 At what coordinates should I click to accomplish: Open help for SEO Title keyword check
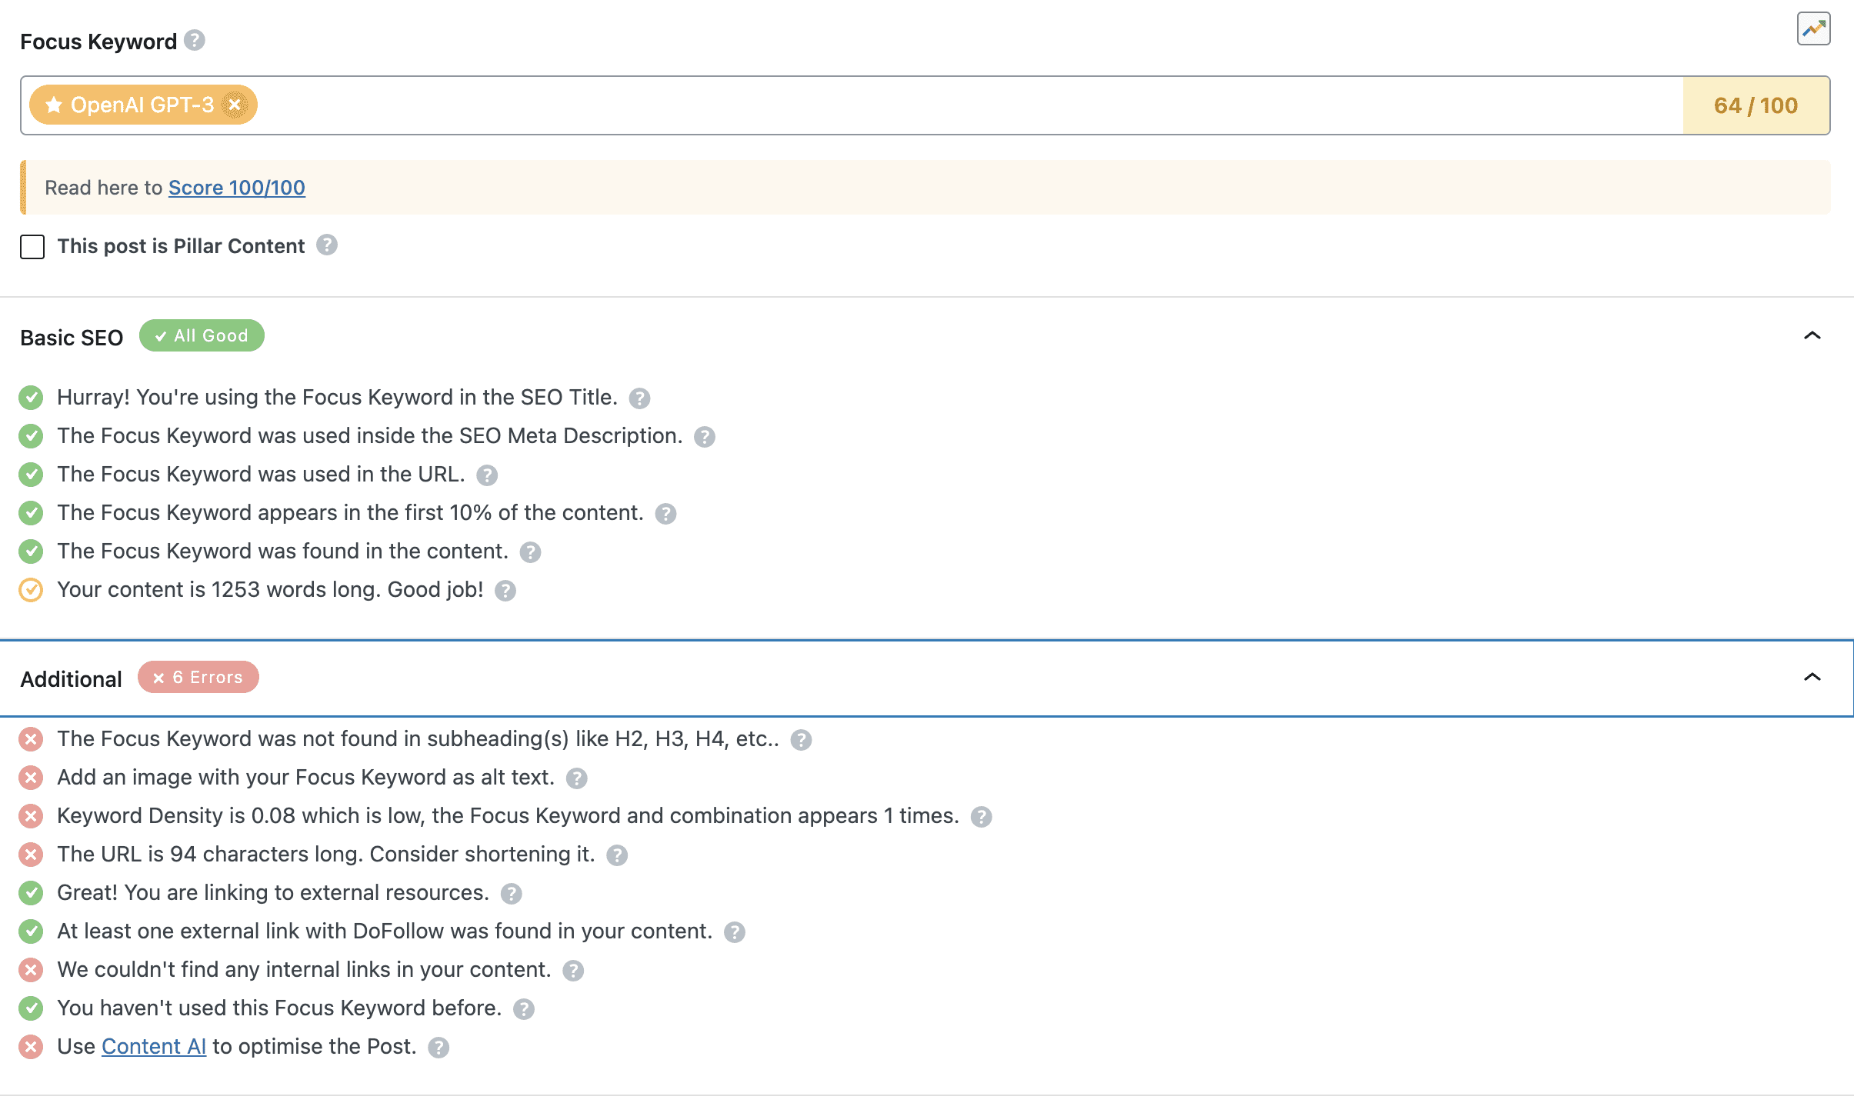639,398
